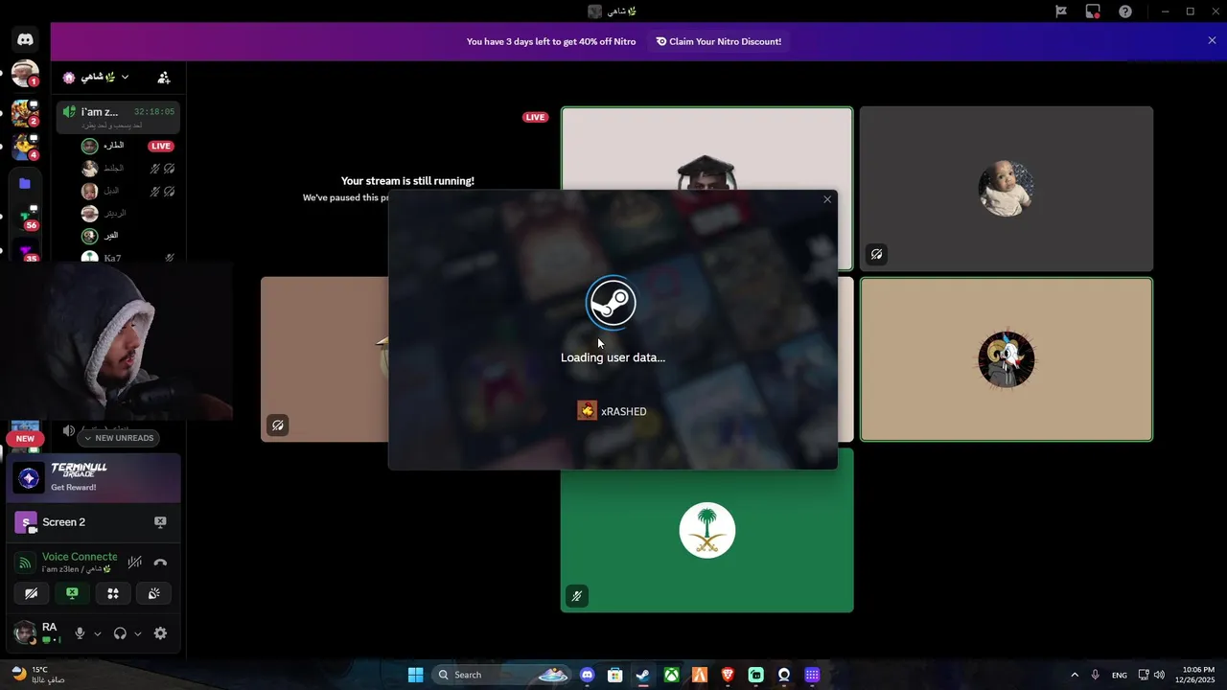
Task: Open Discord user settings gear
Action: tap(160, 633)
